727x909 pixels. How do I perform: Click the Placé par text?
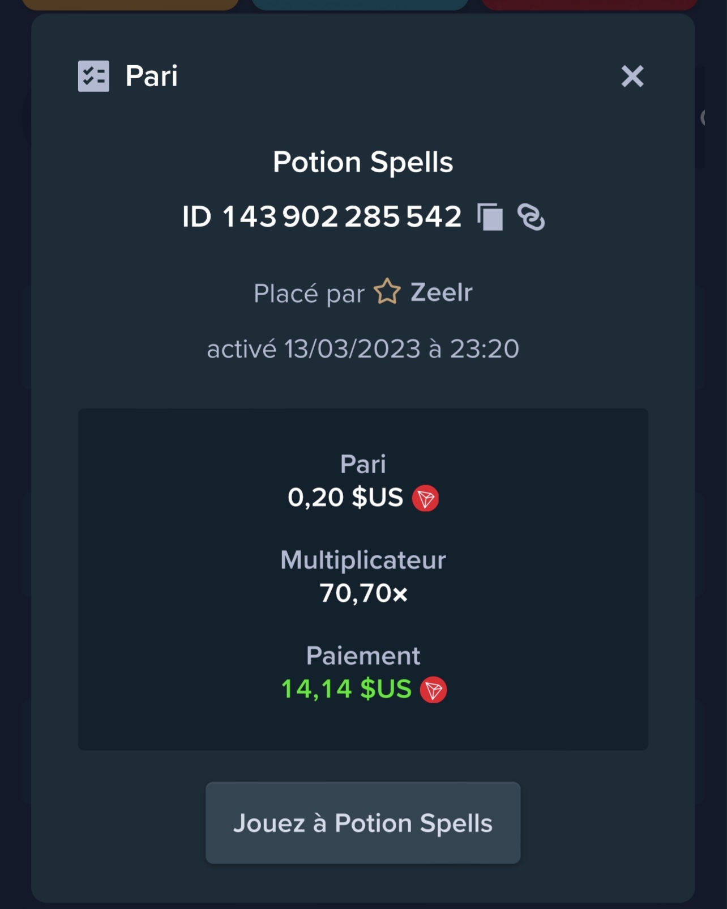[x=309, y=294]
